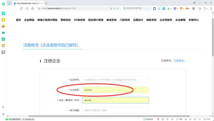
Task: Open 公众号助手 navigation menu item
Action: pos(166,20)
